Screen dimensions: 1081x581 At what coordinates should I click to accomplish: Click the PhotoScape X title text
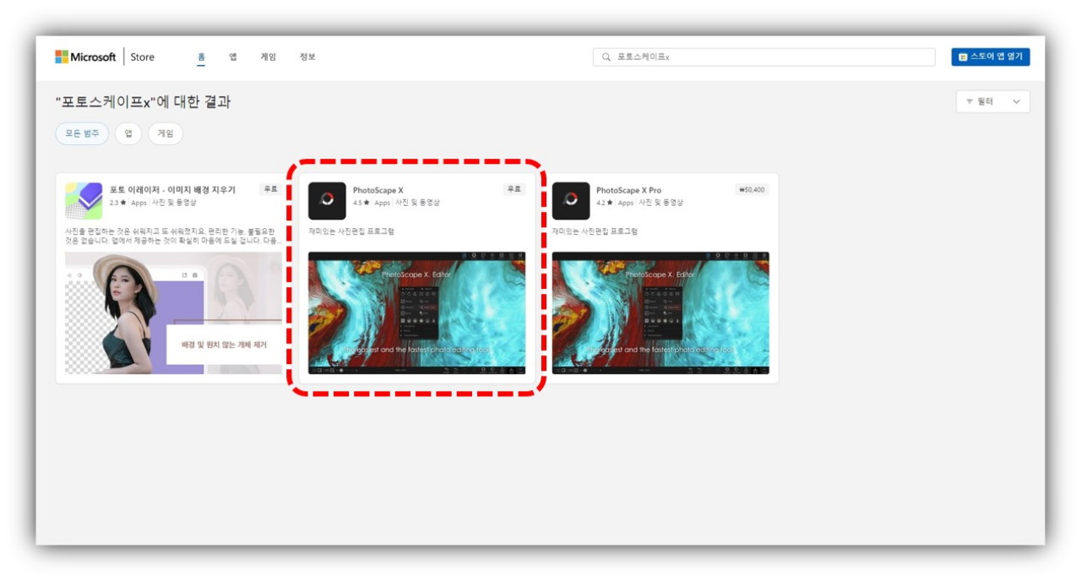click(378, 191)
